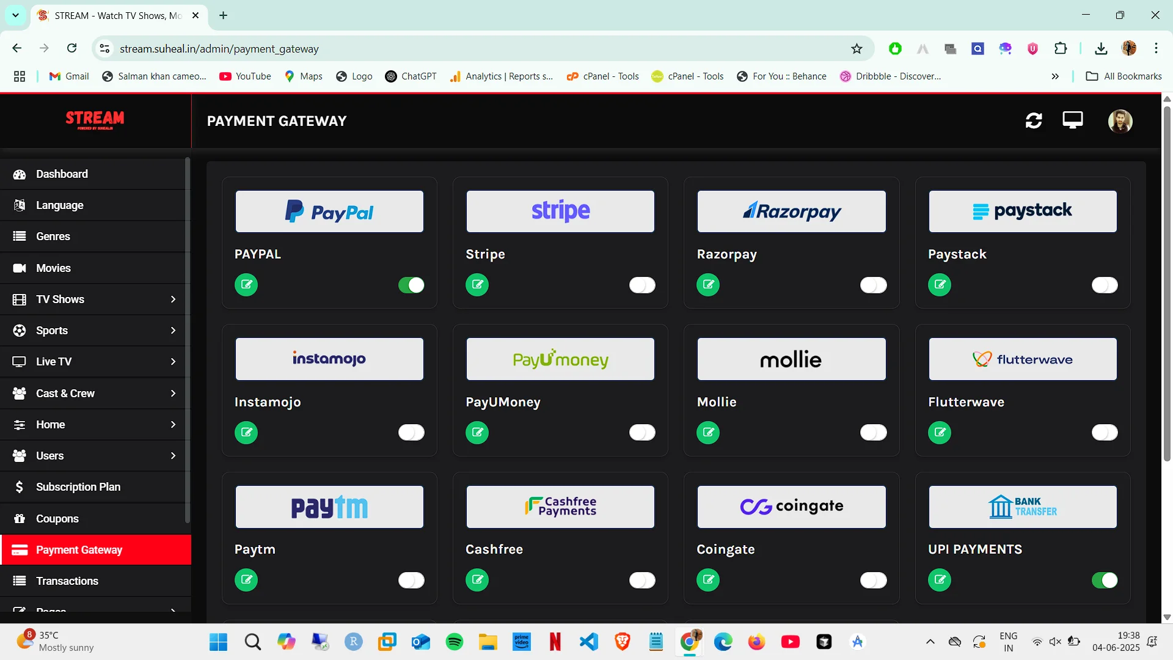Open All Bookmarks folder
Screen dimensions: 1173x660
[x=1124, y=76]
